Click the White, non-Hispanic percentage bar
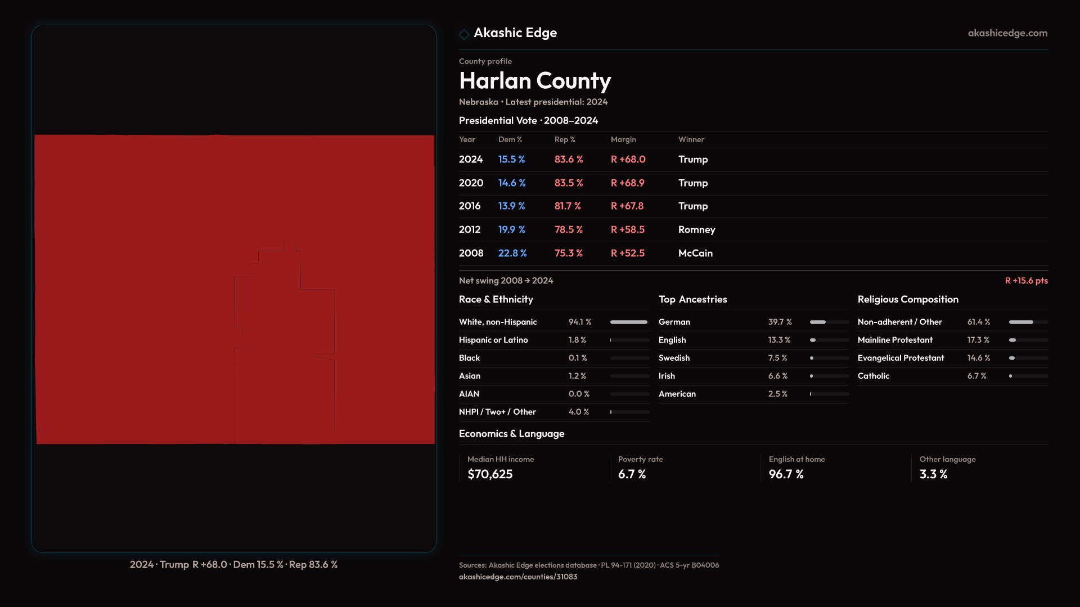The image size is (1080, 607). pyautogui.click(x=629, y=322)
